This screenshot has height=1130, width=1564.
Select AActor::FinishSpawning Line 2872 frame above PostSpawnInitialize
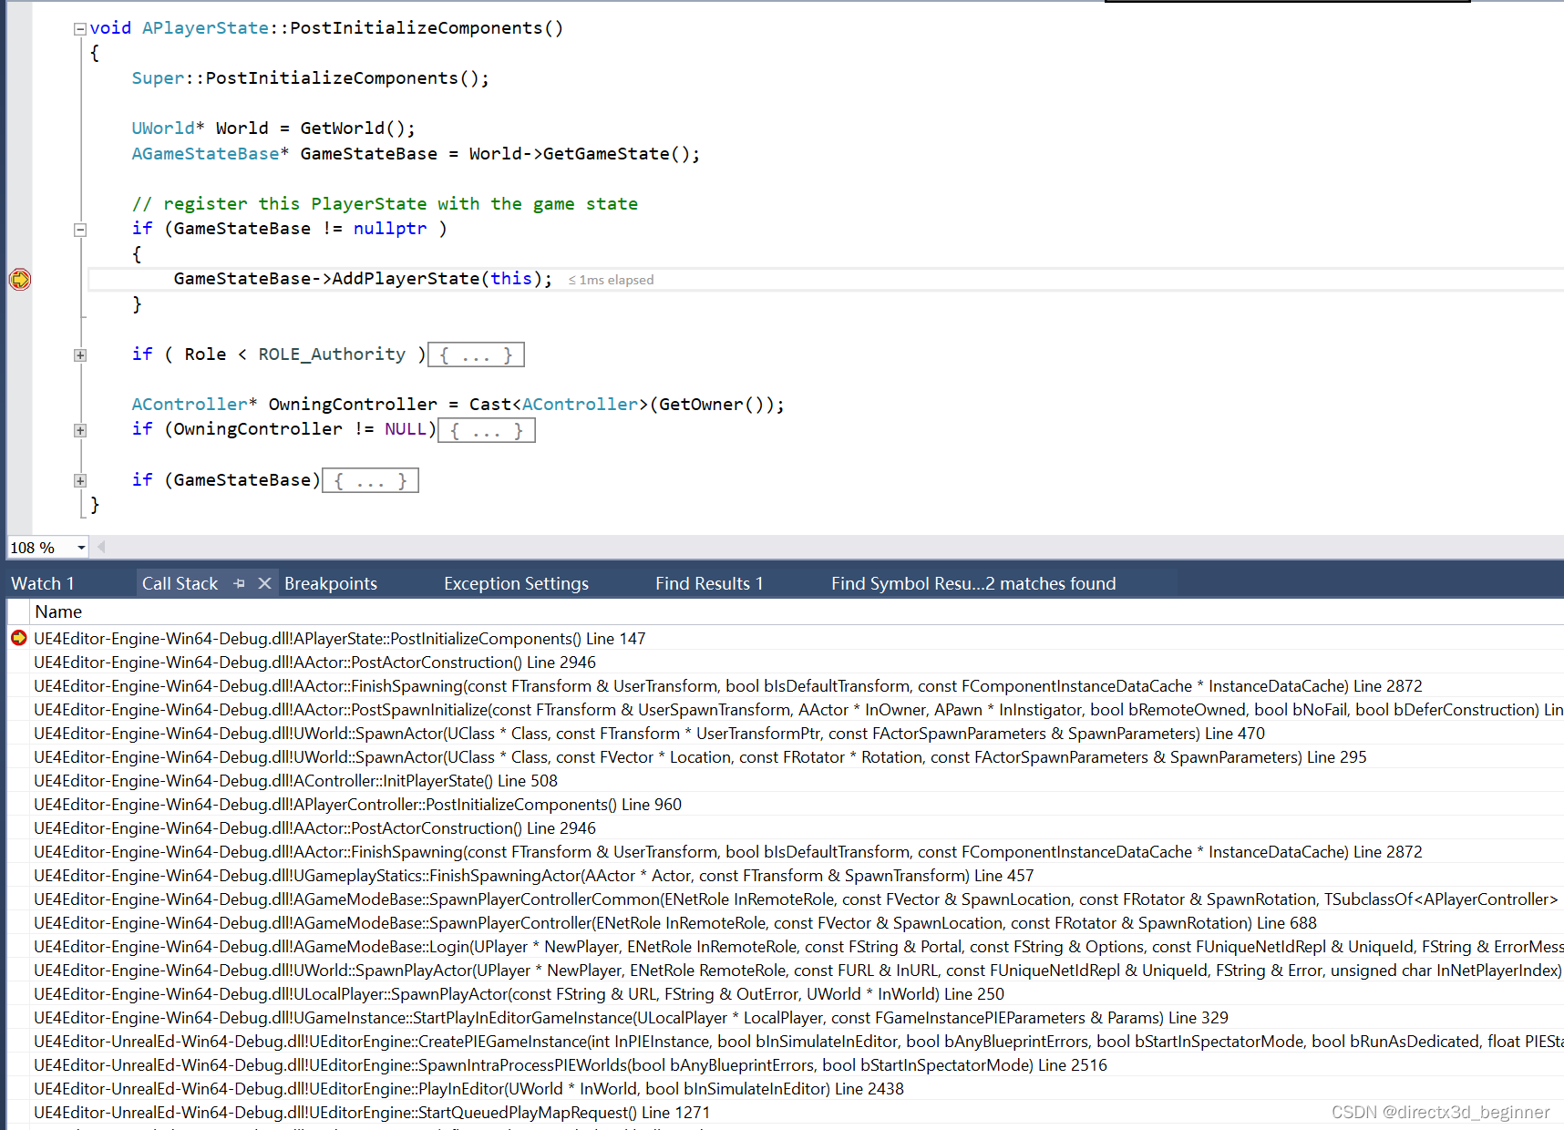(x=727, y=686)
